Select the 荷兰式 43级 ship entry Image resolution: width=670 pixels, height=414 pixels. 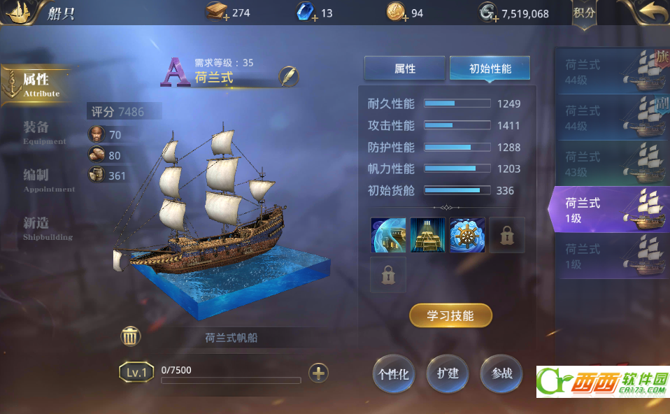point(613,164)
